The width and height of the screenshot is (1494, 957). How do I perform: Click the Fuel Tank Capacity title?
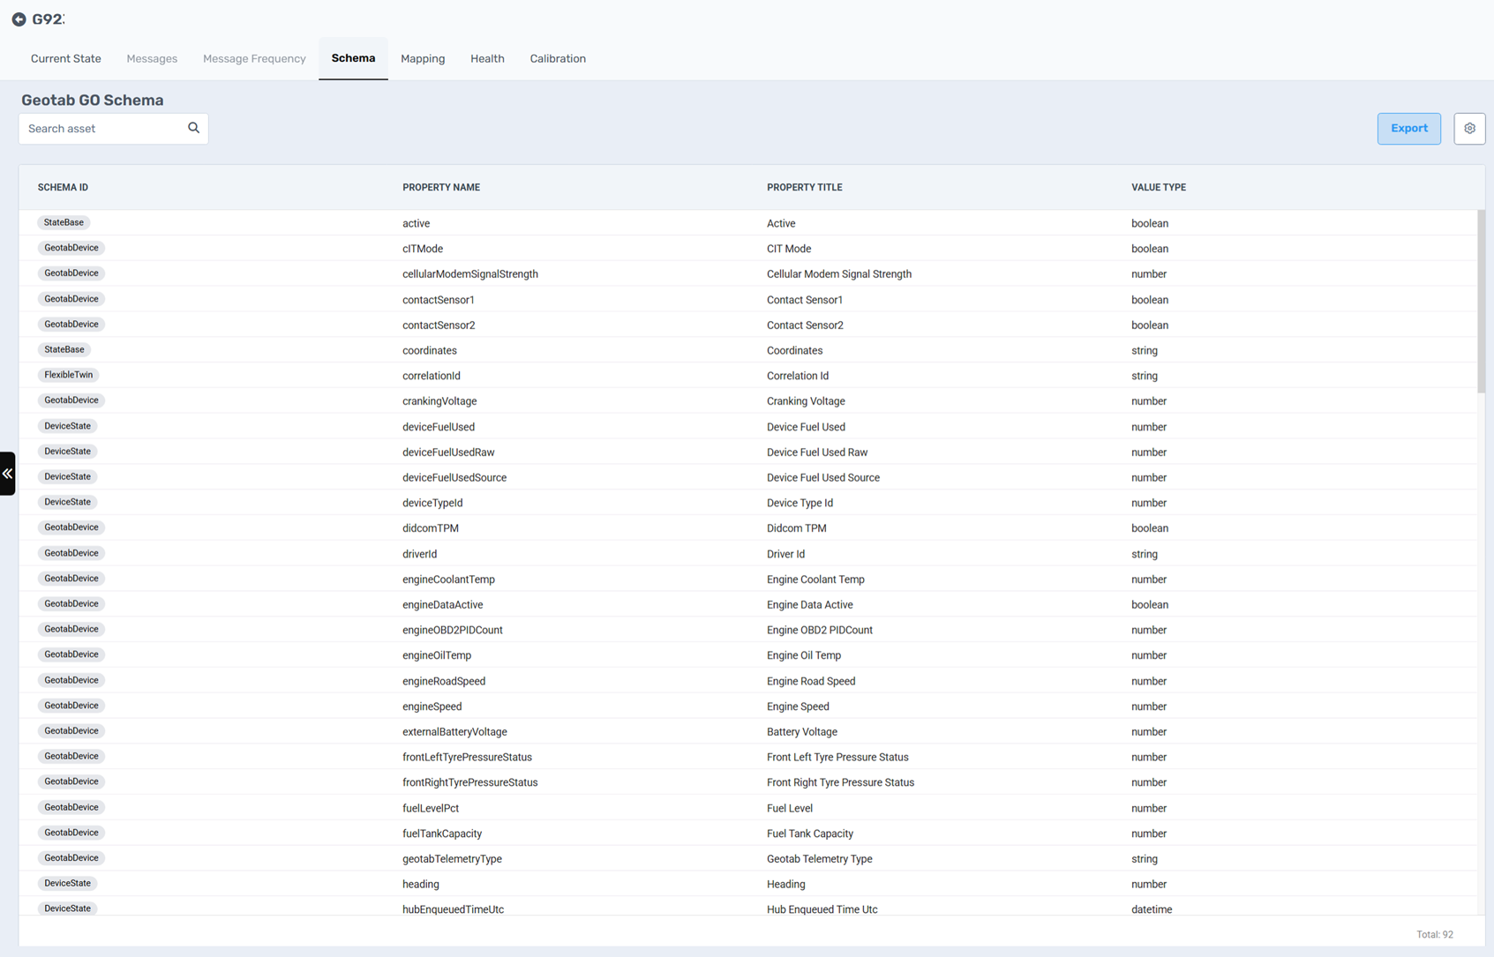pos(810,834)
